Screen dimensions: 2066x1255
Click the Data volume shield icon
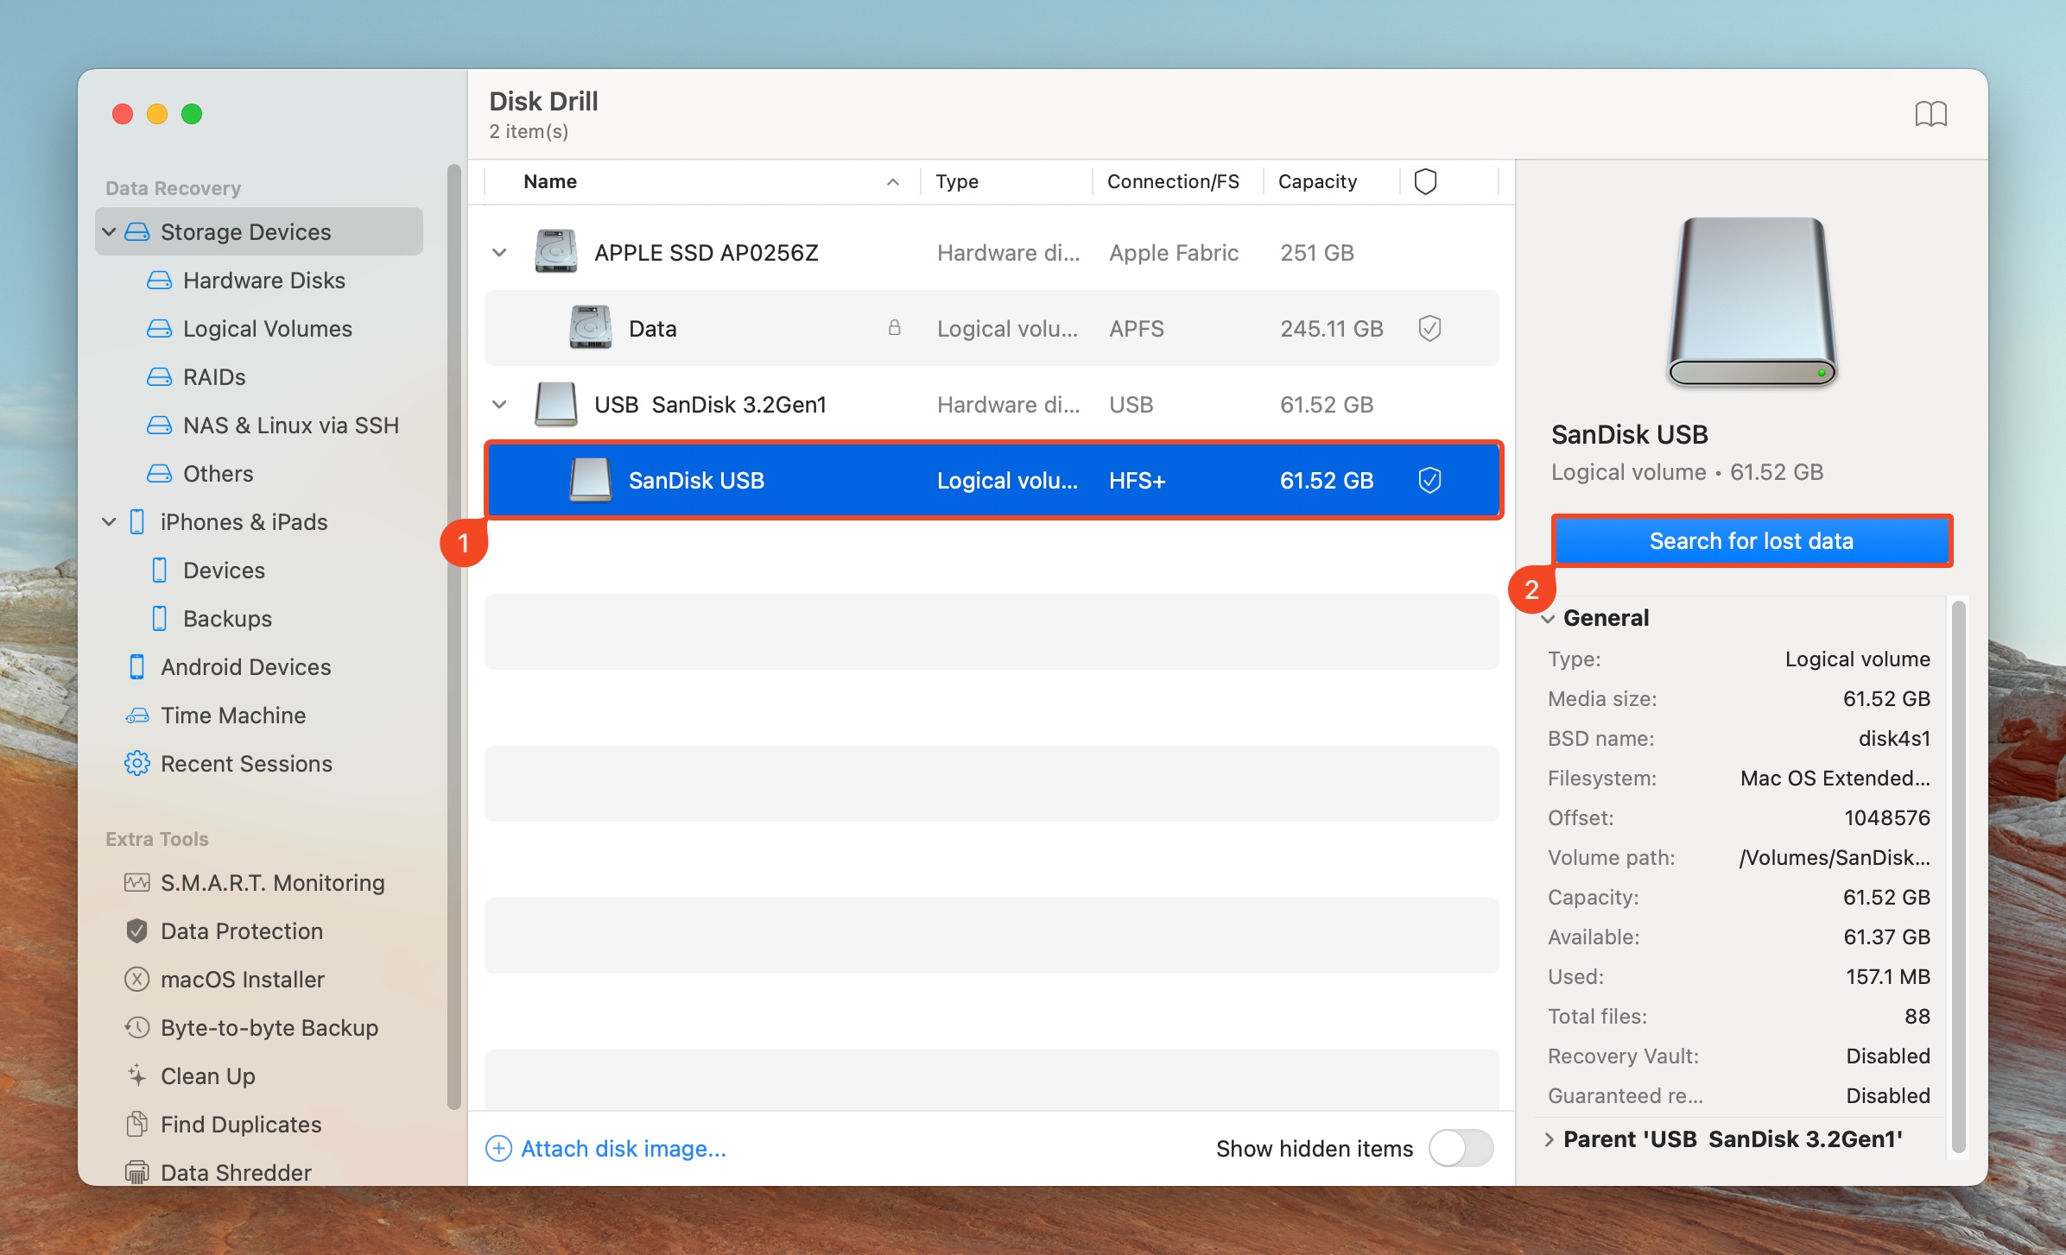tap(1429, 328)
